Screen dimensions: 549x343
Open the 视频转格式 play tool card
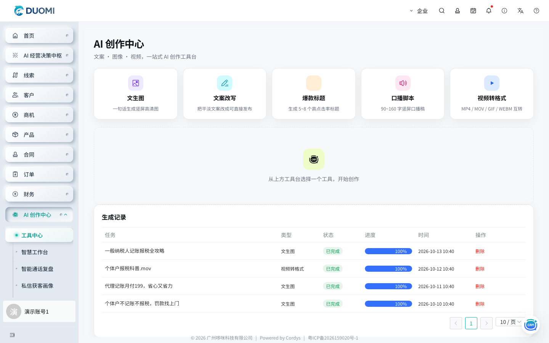point(492,94)
